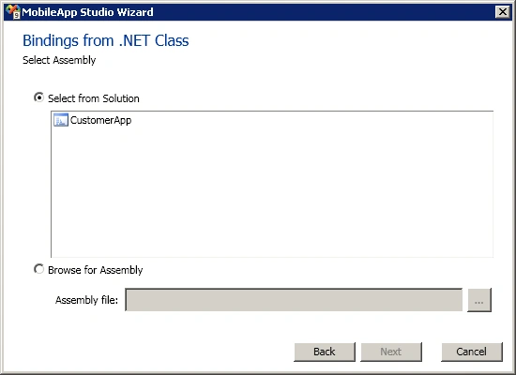Image resolution: width=516 pixels, height=375 pixels.
Task: Enable the Select from Solution radio button
Action: click(38, 97)
